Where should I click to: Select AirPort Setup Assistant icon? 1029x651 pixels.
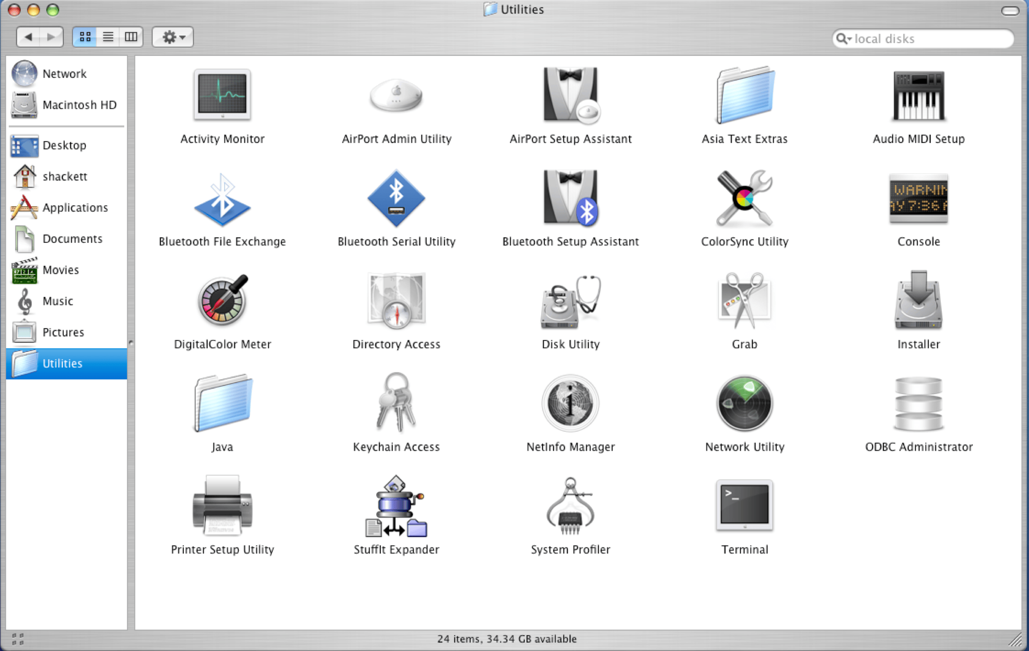pyautogui.click(x=571, y=95)
